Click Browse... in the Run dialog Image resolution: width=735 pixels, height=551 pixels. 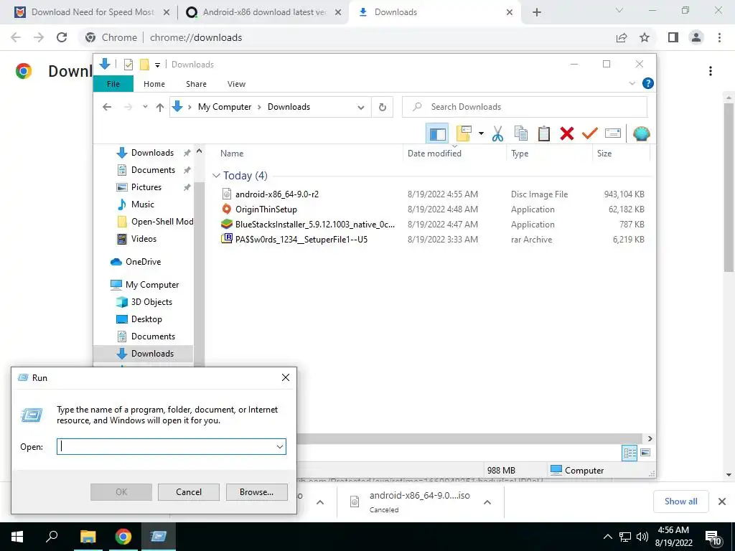[x=256, y=492]
